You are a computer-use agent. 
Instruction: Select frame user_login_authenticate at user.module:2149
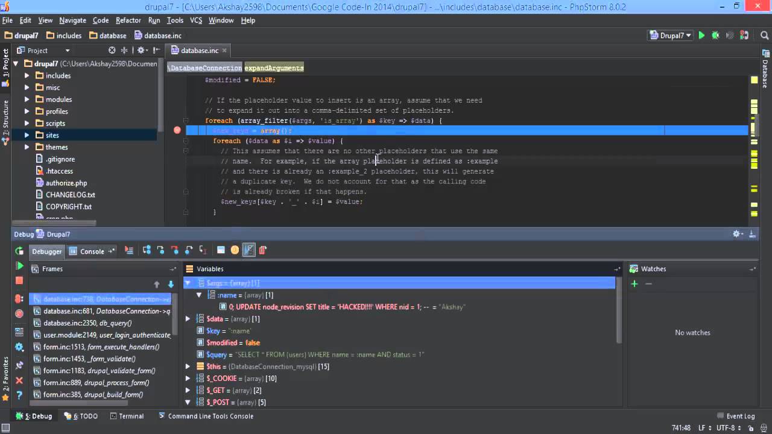(x=101, y=335)
